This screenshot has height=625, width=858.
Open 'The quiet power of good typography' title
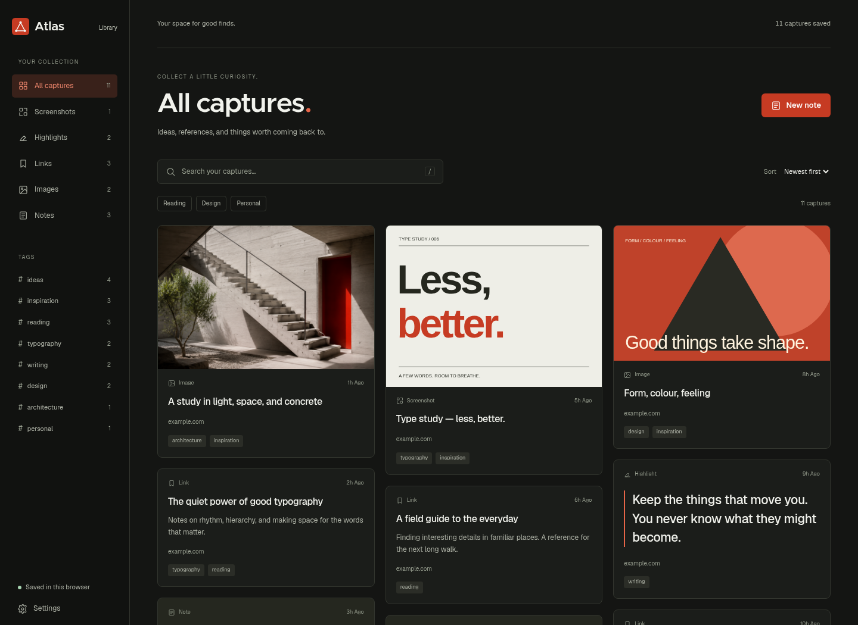click(x=245, y=502)
